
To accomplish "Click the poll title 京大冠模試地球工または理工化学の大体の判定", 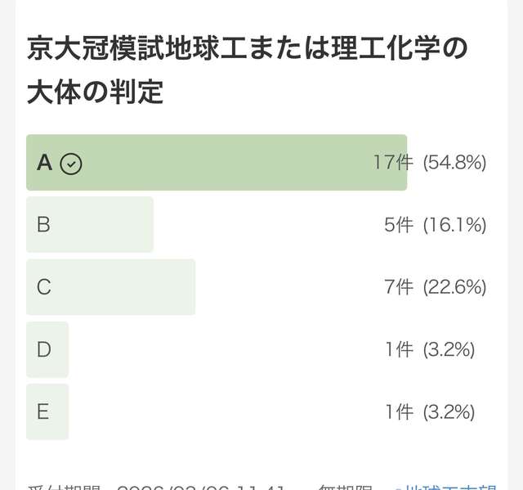I will pos(247,69).
